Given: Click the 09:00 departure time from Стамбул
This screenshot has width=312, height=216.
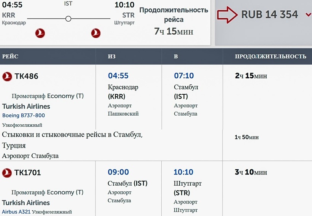Looking at the screenshot, I should 118,172.
